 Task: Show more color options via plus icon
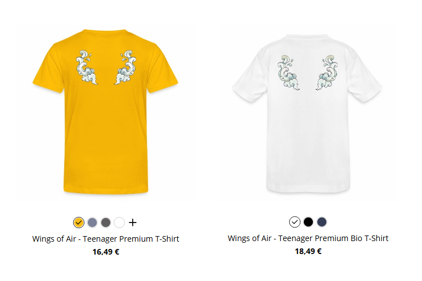pyautogui.click(x=132, y=223)
